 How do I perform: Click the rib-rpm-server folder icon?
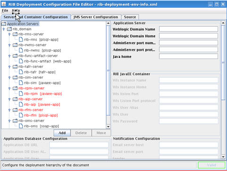(15, 89)
